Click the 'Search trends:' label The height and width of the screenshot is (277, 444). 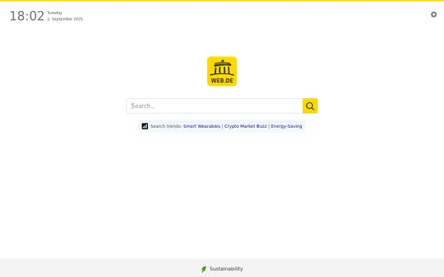pyautogui.click(x=166, y=126)
